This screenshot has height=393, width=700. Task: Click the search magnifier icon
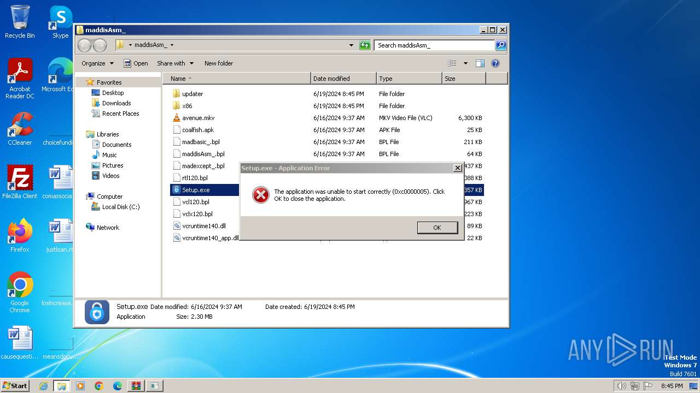(x=500, y=45)
